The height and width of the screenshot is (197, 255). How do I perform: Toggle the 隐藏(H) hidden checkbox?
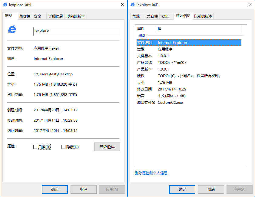(x=63, y=147)
